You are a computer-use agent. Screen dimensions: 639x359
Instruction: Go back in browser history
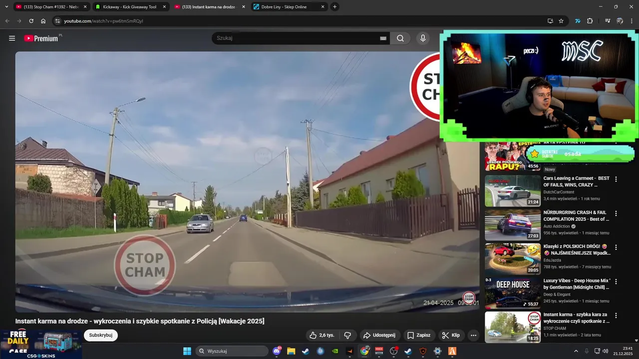[x=7, y=21]
